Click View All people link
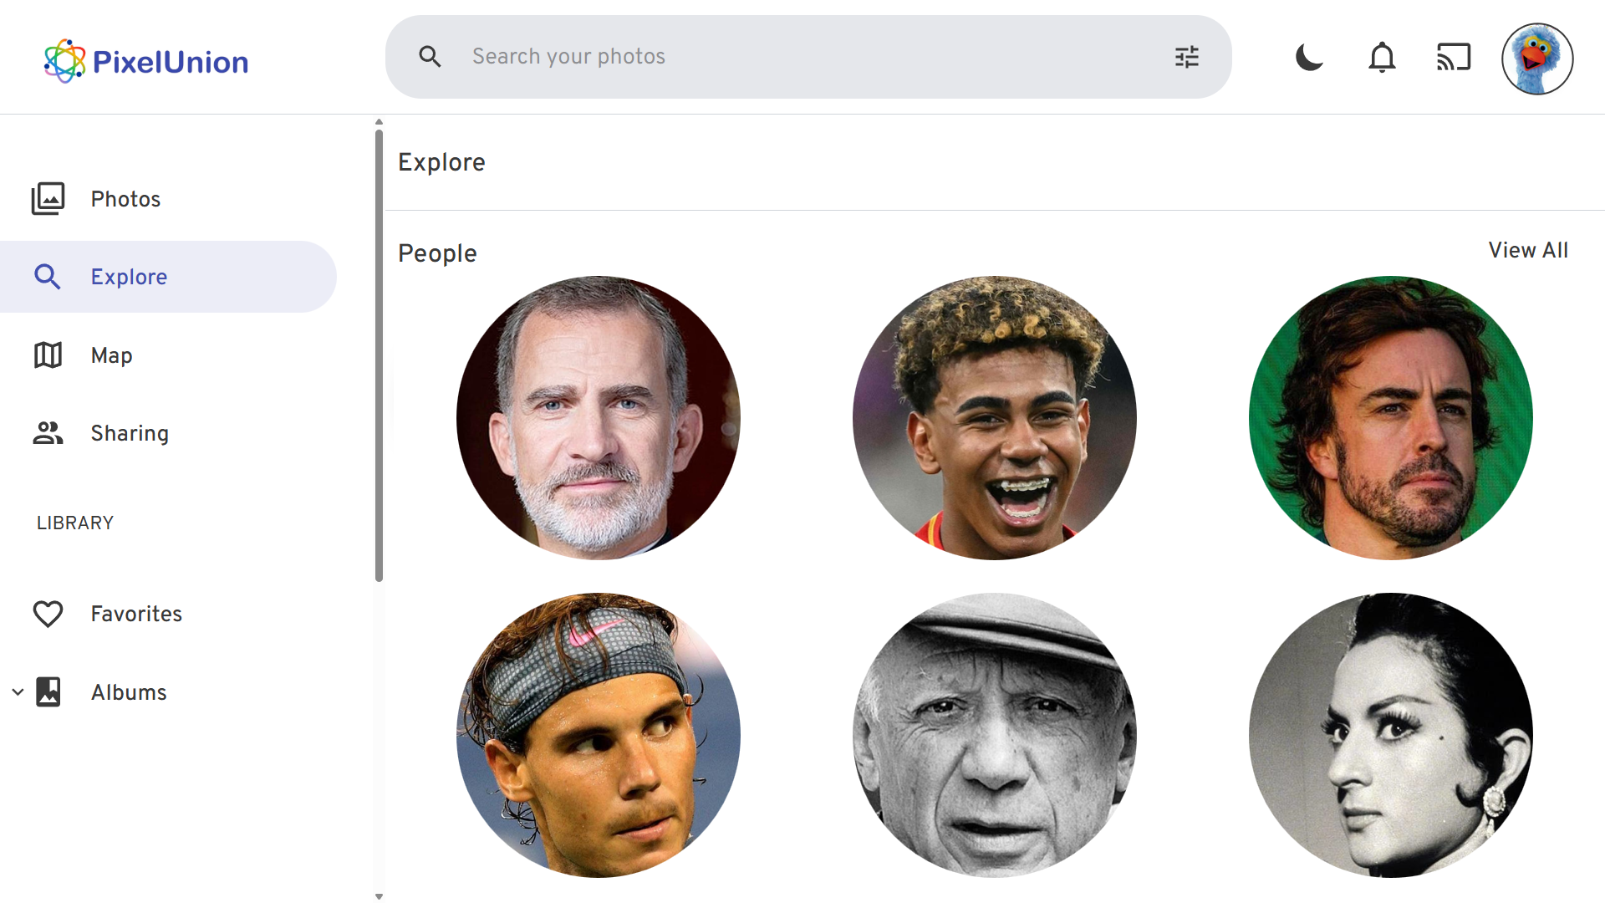The image size is (1605, 903). coord(1527,250)
